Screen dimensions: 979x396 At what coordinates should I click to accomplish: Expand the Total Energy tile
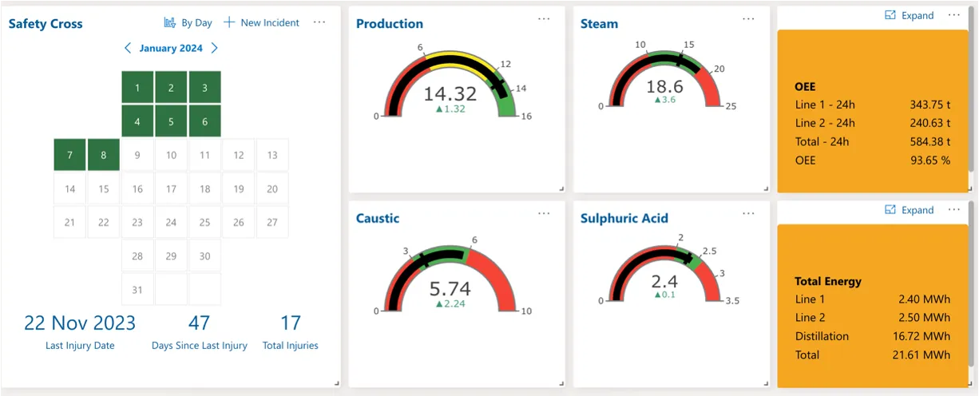(910, 210)
